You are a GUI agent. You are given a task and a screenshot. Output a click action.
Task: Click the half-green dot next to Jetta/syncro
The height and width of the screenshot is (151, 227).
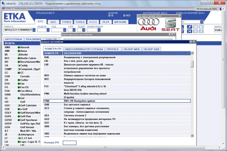19,134
